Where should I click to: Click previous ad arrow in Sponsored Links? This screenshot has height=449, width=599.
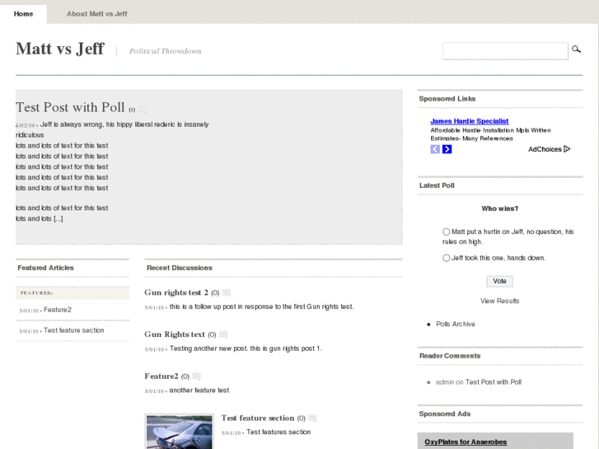coord(435,149)
